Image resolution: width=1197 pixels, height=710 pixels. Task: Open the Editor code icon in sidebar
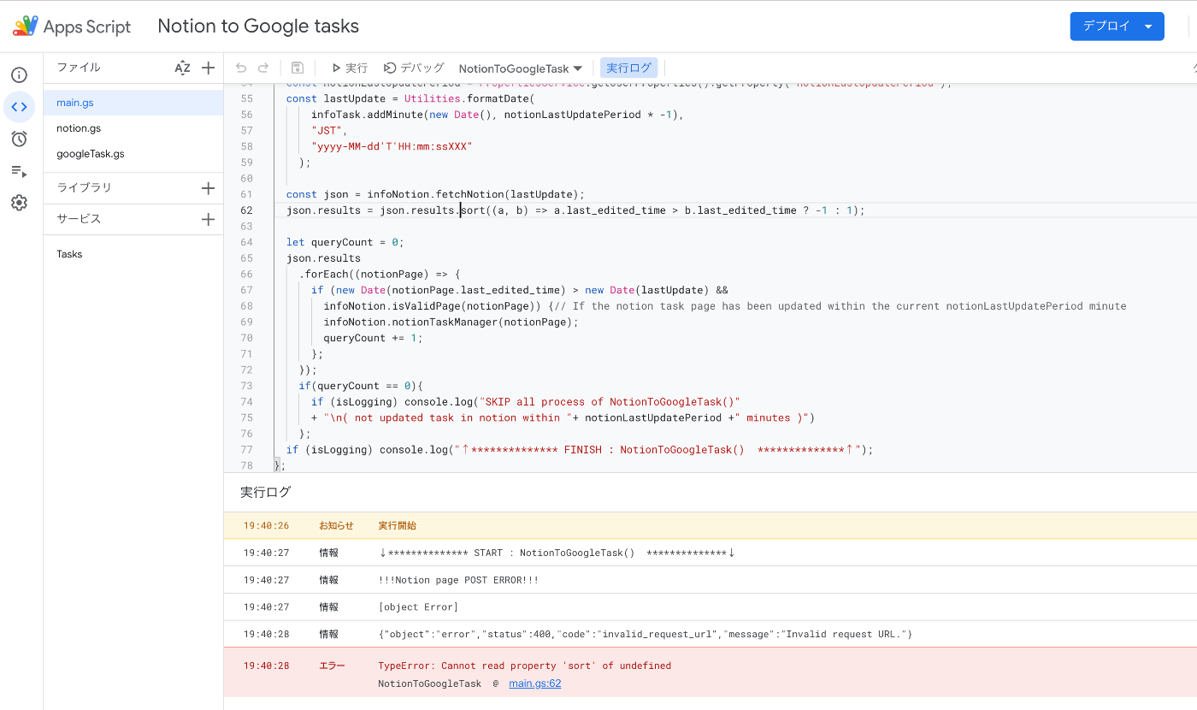point(19,107)
